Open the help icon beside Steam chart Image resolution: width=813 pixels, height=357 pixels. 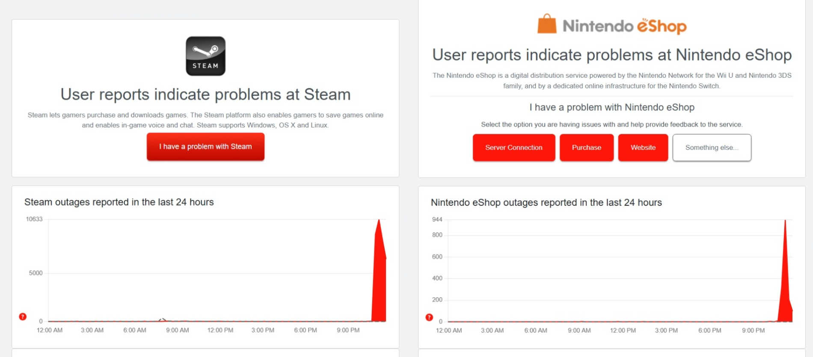point(23,316)
